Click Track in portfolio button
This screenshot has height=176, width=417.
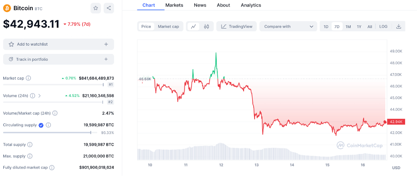click(59, 59)
